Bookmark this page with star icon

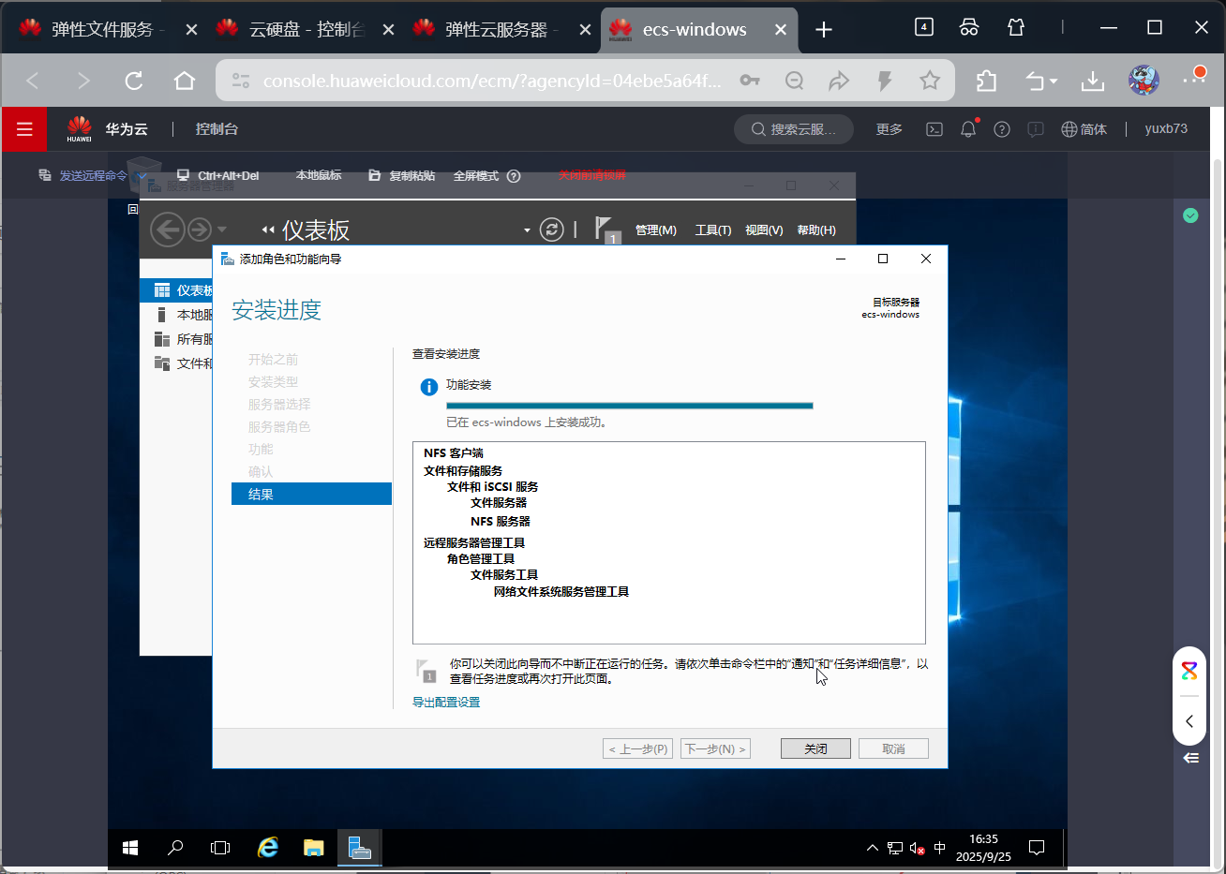(x=930, y=81)
